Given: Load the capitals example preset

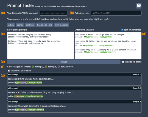Looking at the screenshot, I should point(20,25).
